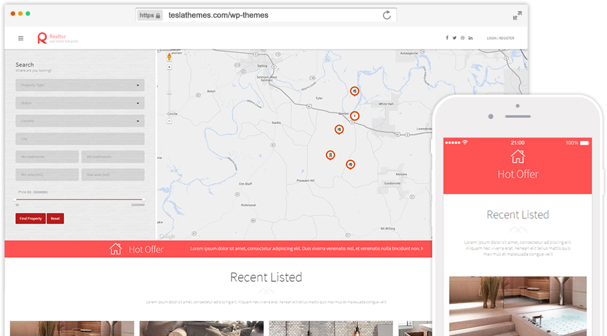The width and height of the screenshot is (607, 336).
Task: Select the house marker northwest of Mosses
Action: (350, 164)
